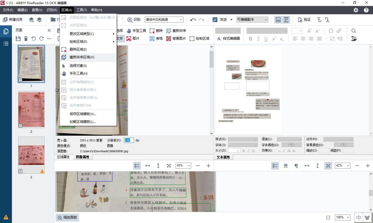This screenshot has height=223, width=373.
Task: Open the 42% text zoom dropdown
Action: [342, 166]
